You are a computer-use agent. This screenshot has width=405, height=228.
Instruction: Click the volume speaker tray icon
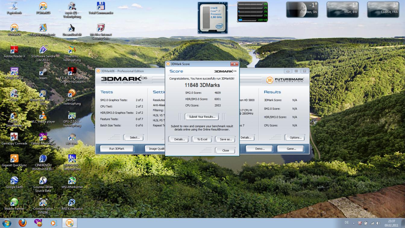pyautogui.click(x=378, y=223)
